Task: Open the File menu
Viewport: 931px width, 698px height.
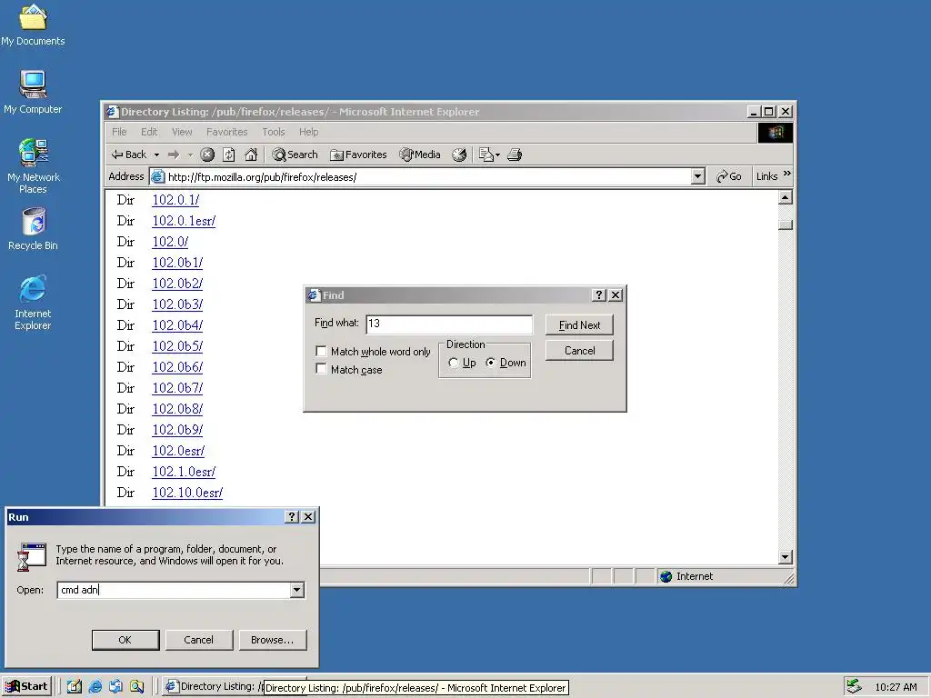Action: (119, 132)
